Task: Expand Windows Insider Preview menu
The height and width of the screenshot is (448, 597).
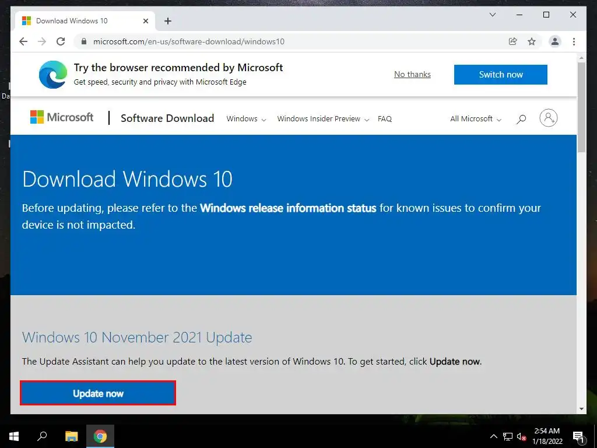Action: (323, 119)
